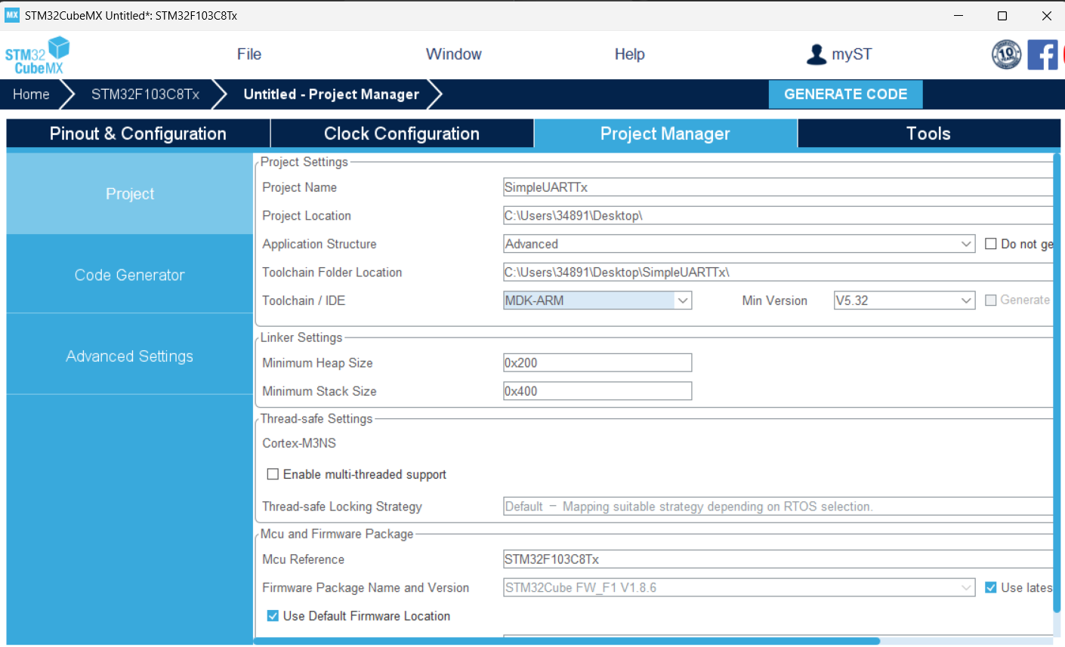Viewport: 1065px width, 647px height.
Task: Open the Facebook icon link
Action: (1042, 54)
